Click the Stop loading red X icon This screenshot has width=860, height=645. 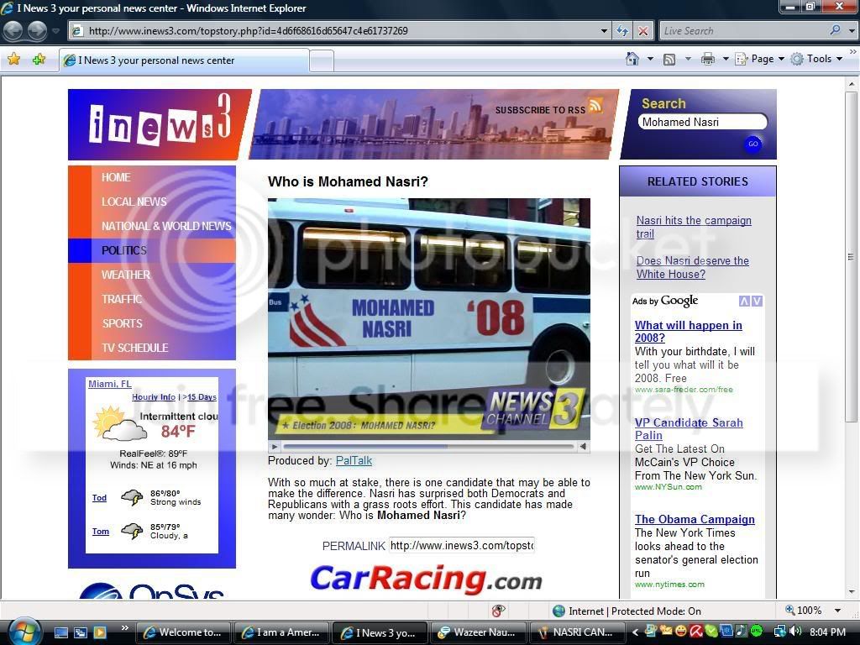[x=643, y=31]
